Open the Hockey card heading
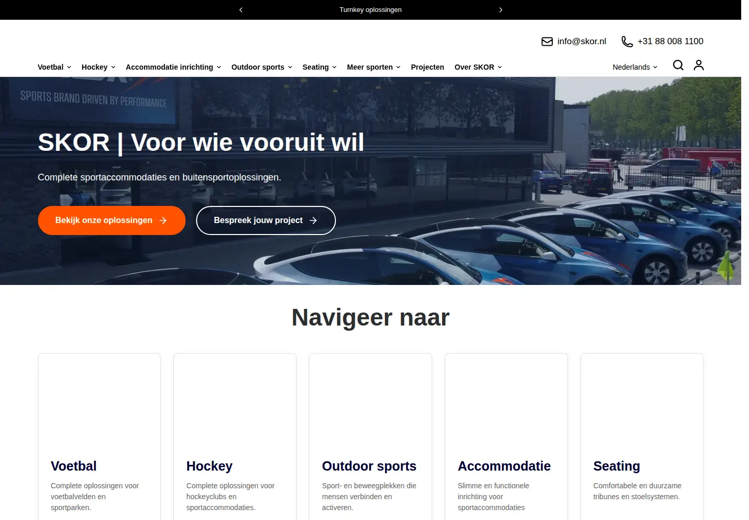The image size is (749, 520). coord(210,466)
